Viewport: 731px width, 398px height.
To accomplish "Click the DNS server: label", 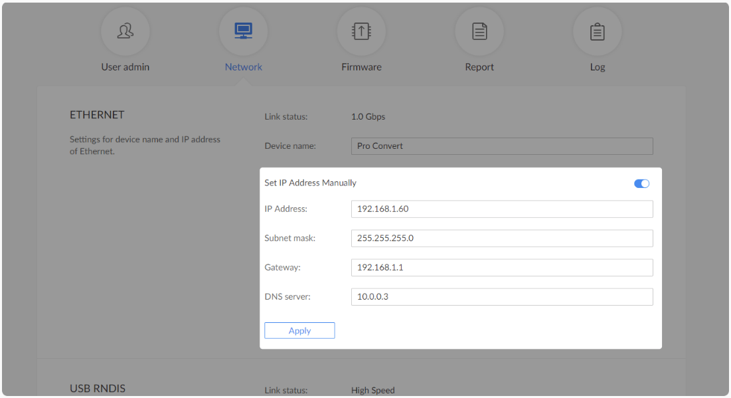I will tap(287, 297).
